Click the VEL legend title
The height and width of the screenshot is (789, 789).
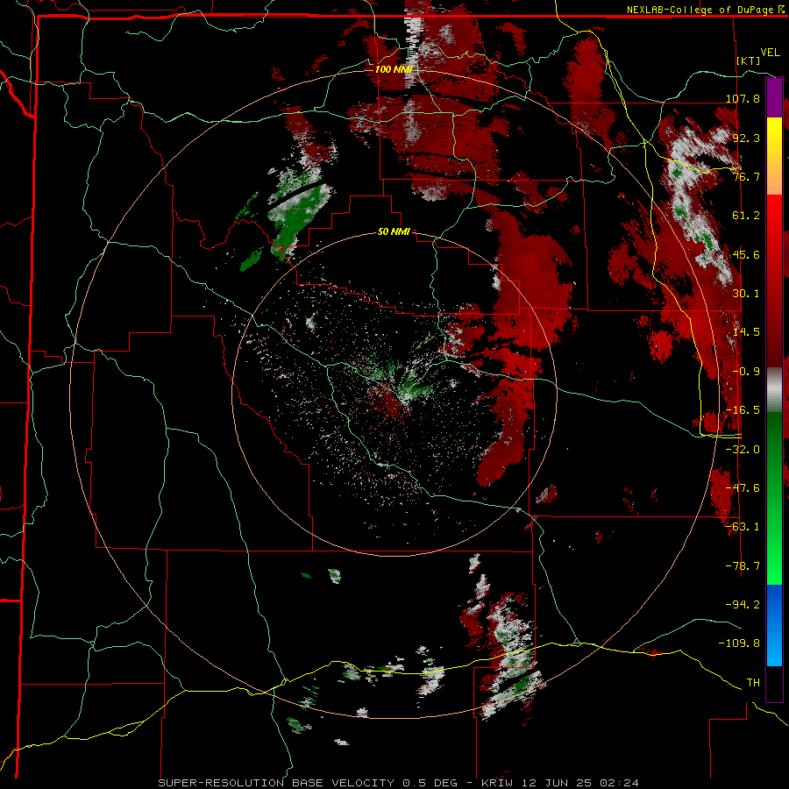[770, 53]
